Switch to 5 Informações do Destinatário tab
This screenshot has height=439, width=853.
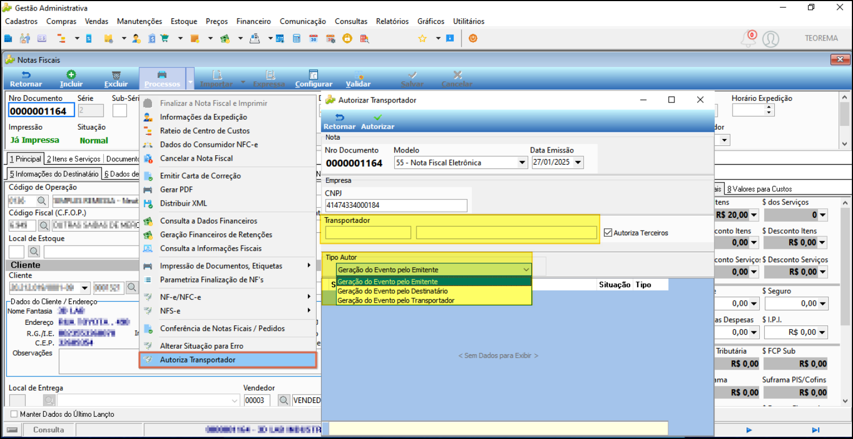click(54, 174)
